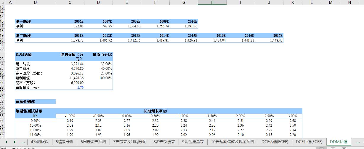Click the 第二阶段 header cell in row 19
Viewport: 364px width, 149px height.
[x=35, y=35]
